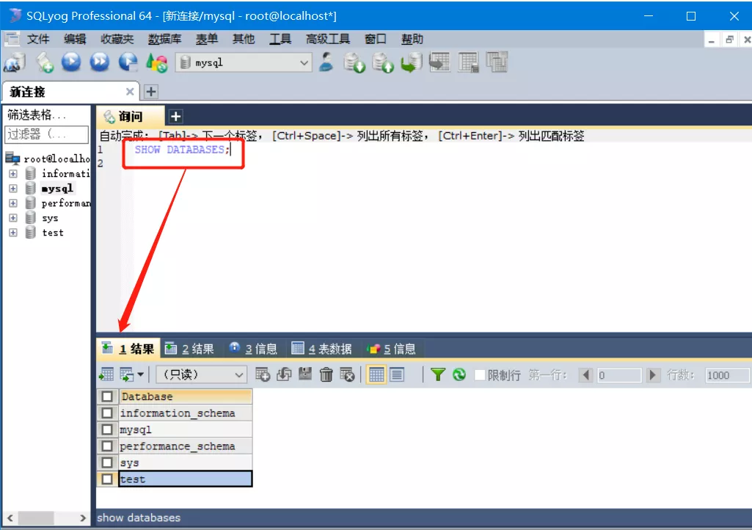Viewport: 752px width, 530px height.
Task: Click the Database column header
Action: tap(185, 396)
